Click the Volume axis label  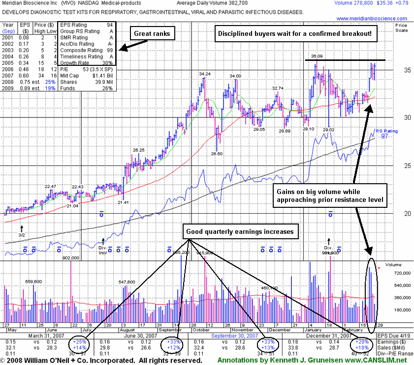tap(393, 265)
